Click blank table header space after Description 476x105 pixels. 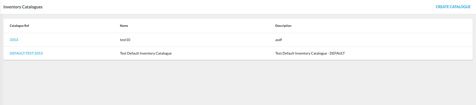[384, 26]
